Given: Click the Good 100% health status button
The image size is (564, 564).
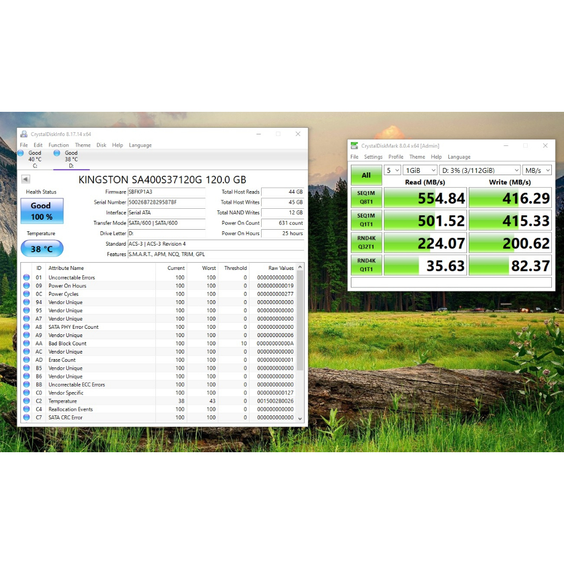Looking at the screenshot, I should (41, 210).
